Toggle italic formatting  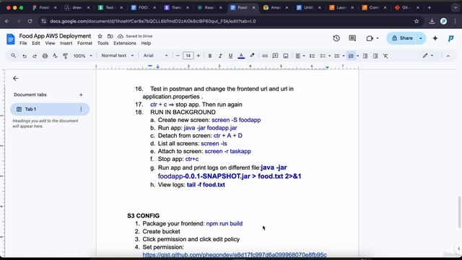219,56
